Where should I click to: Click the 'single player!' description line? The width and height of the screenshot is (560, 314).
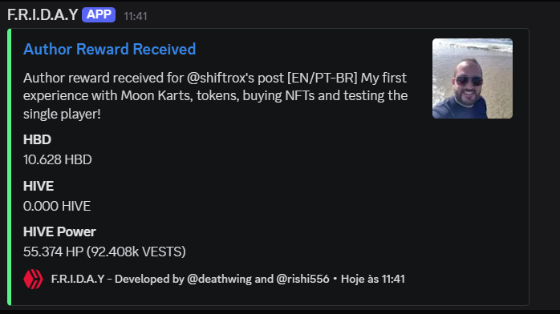pos(62,114)
